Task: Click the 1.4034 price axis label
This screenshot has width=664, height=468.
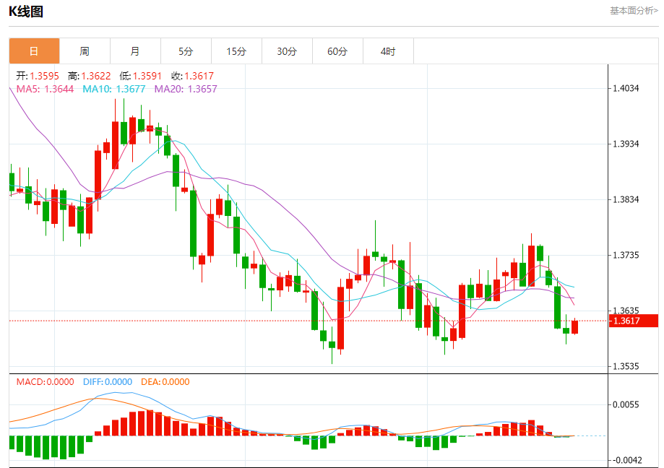Action: (x=626, y=88)
